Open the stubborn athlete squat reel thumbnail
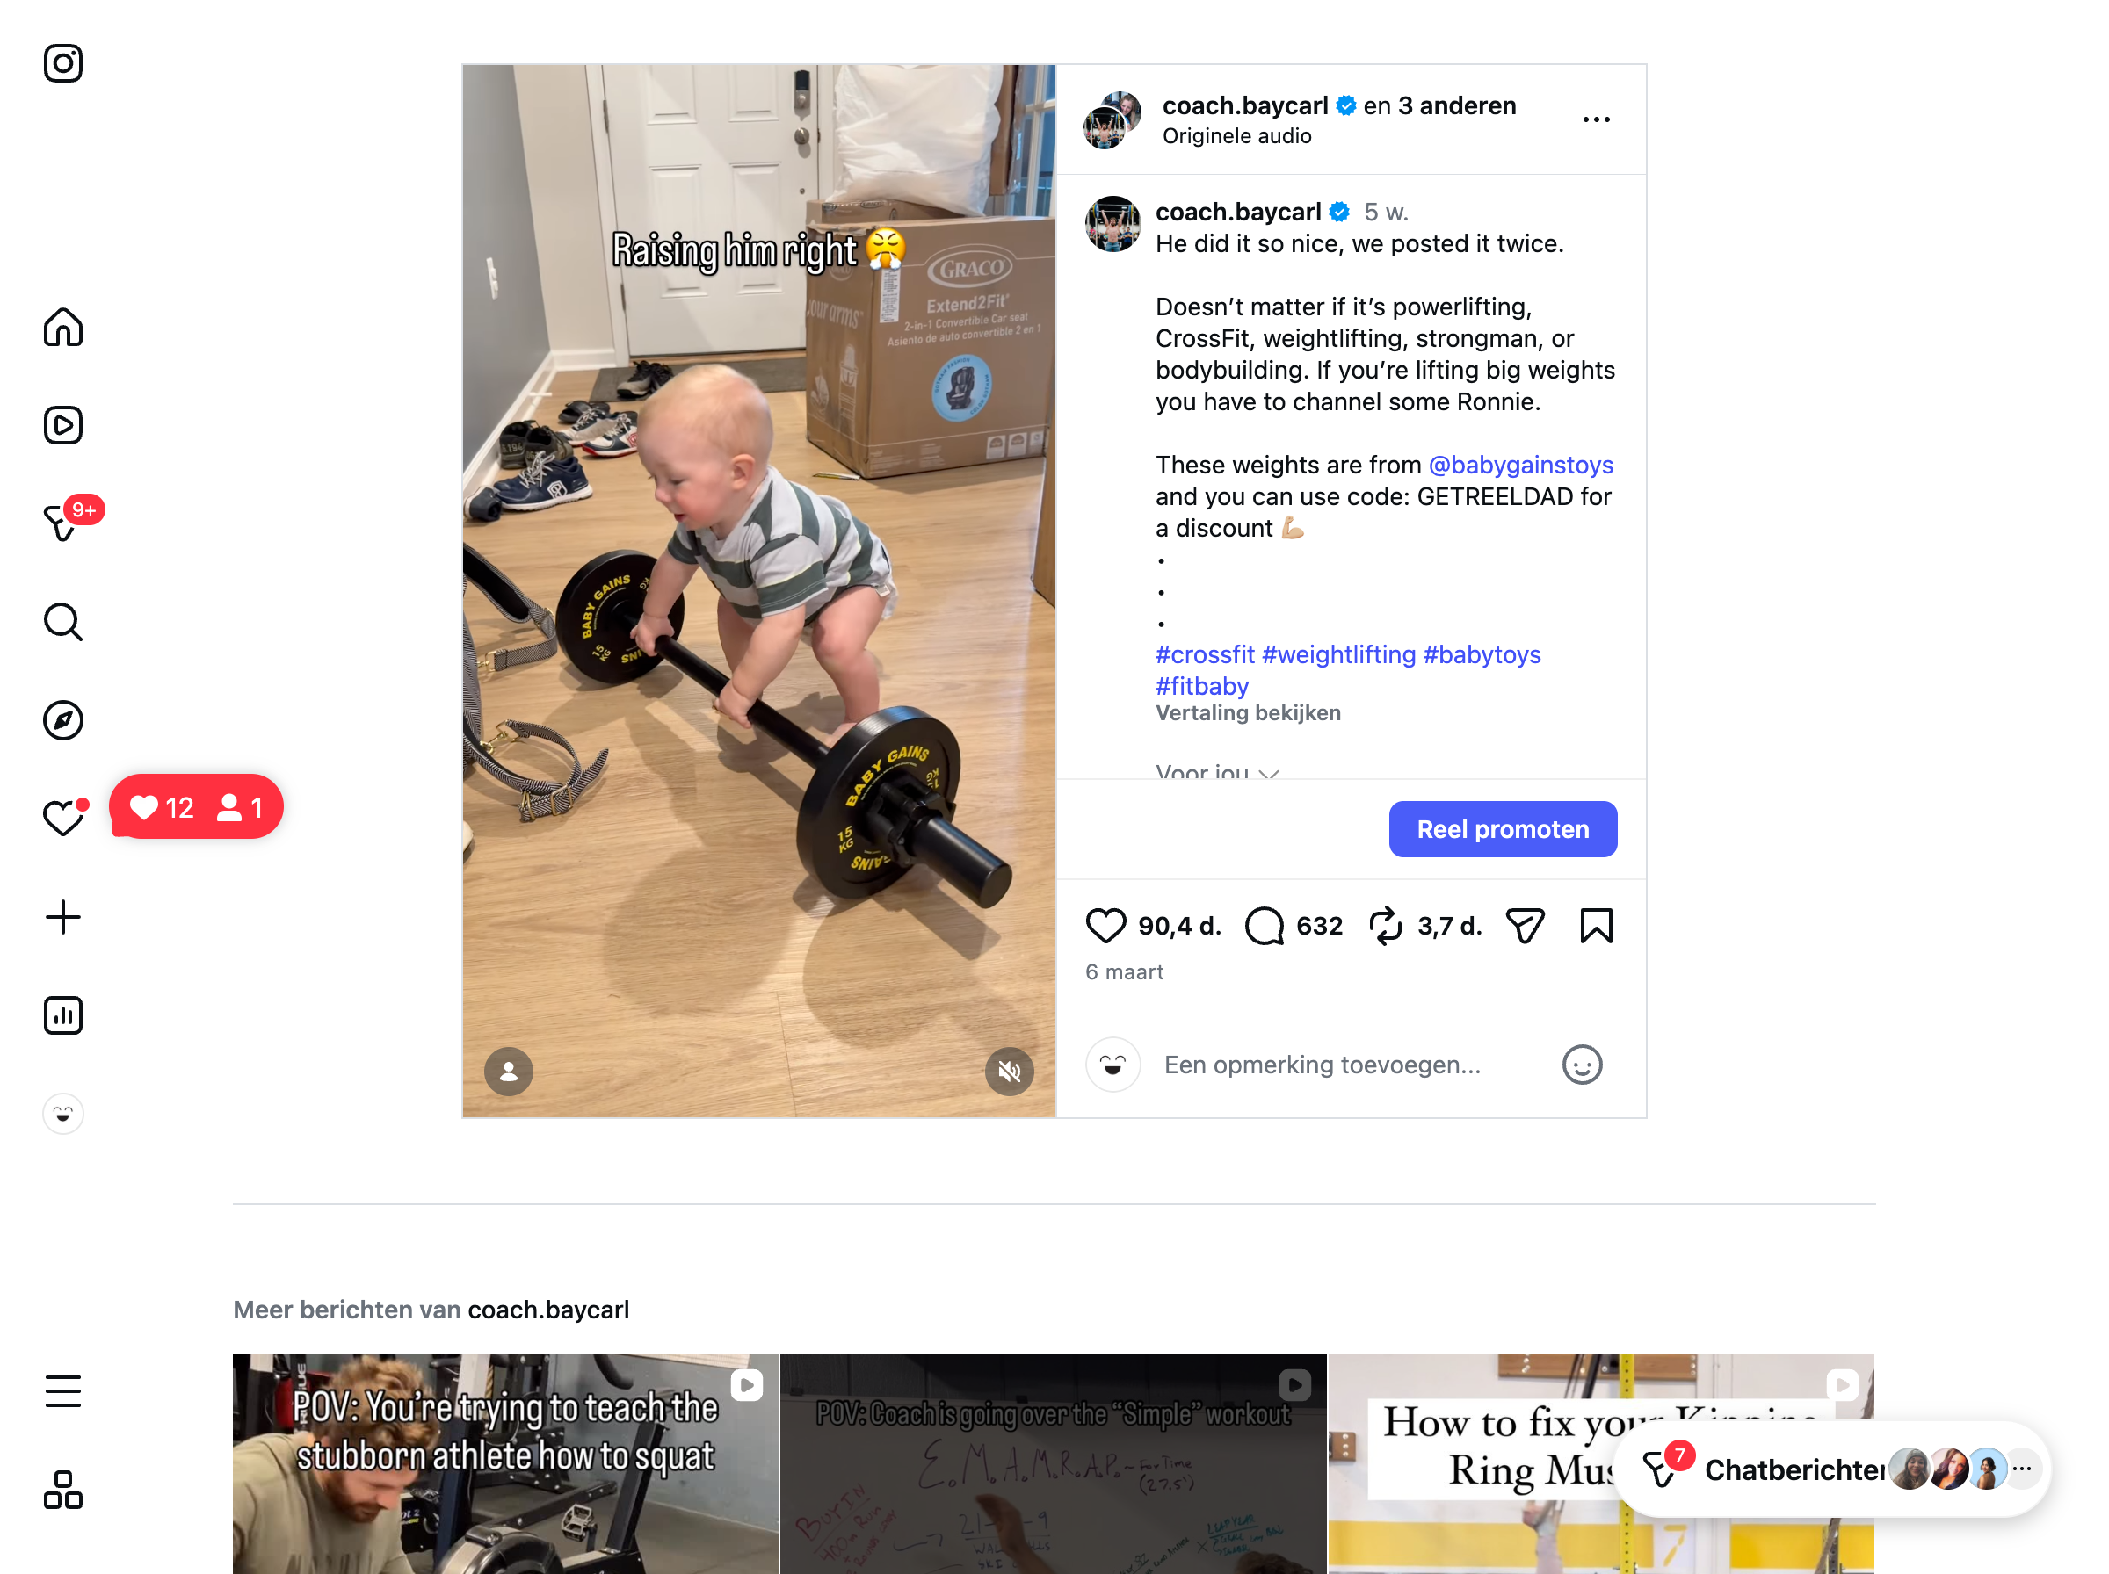The height and width of the screenshot is (1574, 2109). coord(505,1462)
